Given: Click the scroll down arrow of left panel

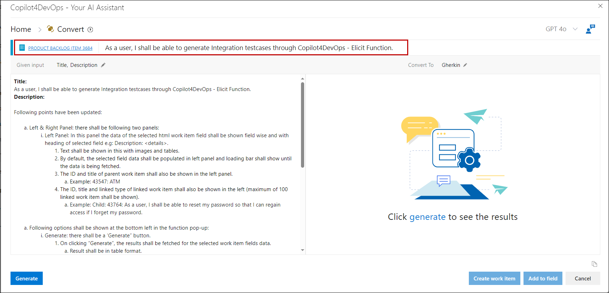Looking at the screenshot, I should (x=302, y=250).
